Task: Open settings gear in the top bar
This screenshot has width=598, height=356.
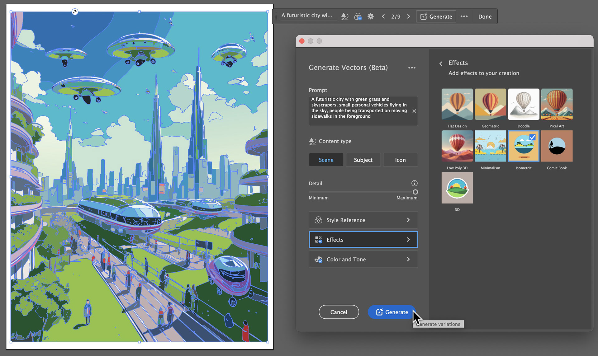Action: pyautogui.click(x=371, y=16)
